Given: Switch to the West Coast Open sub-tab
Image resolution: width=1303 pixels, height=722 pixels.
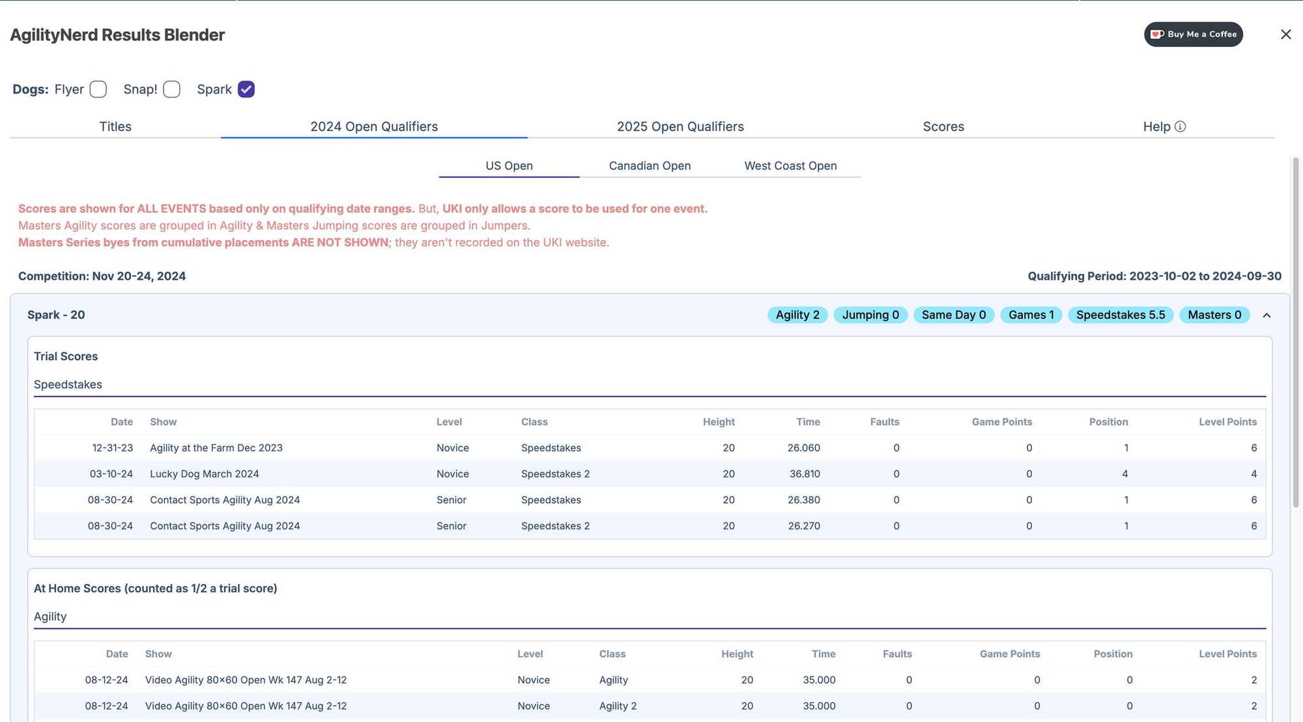Looking at the screenshot, I should [790, 166].
